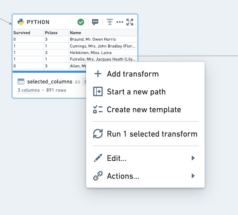This screenshot has height=215, width=238.
Task: Expand the Edit... submenu arrow
Action: coord(193,158)
